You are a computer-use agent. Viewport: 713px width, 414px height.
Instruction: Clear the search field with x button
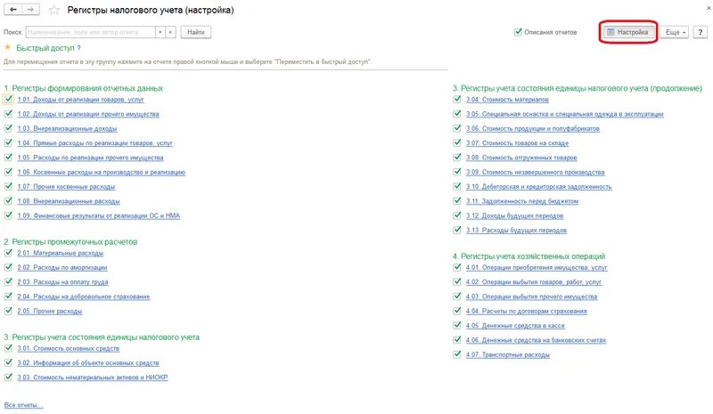(x=170, y=32)
